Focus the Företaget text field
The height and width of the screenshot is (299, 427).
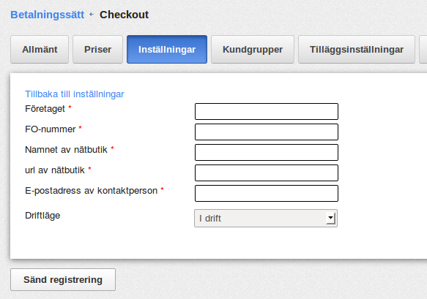(267, 111)
